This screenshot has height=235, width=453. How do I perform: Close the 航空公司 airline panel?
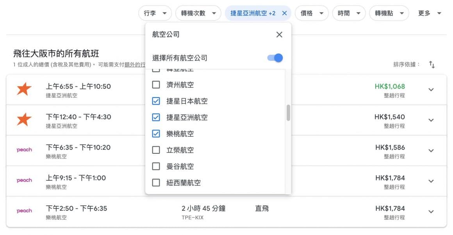(279, 35)
